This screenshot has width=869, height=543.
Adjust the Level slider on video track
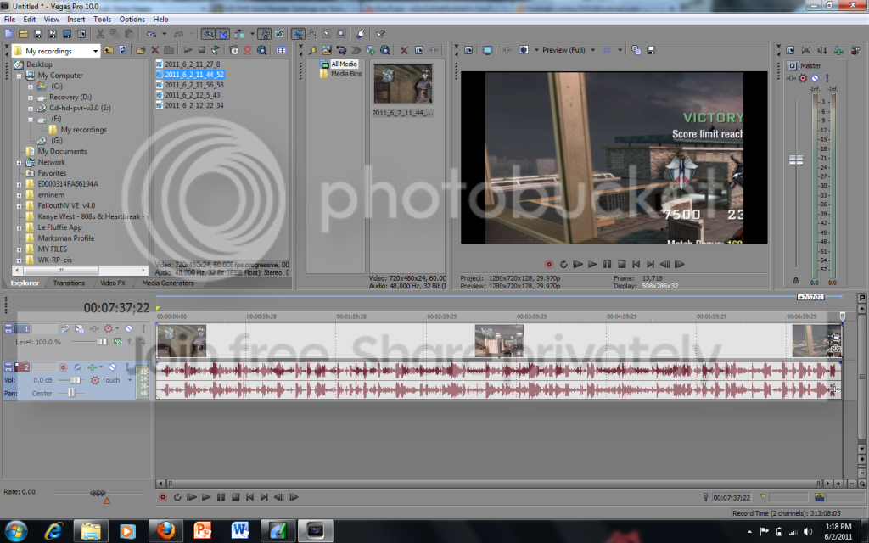point(102,342)
